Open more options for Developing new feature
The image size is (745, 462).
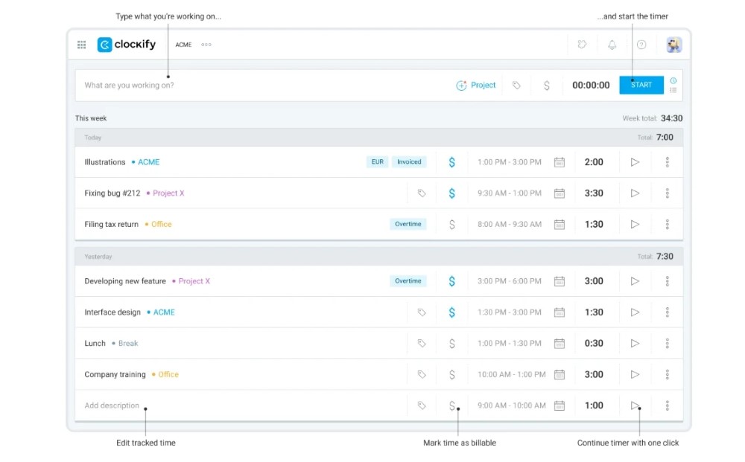[x=667, y=281]
